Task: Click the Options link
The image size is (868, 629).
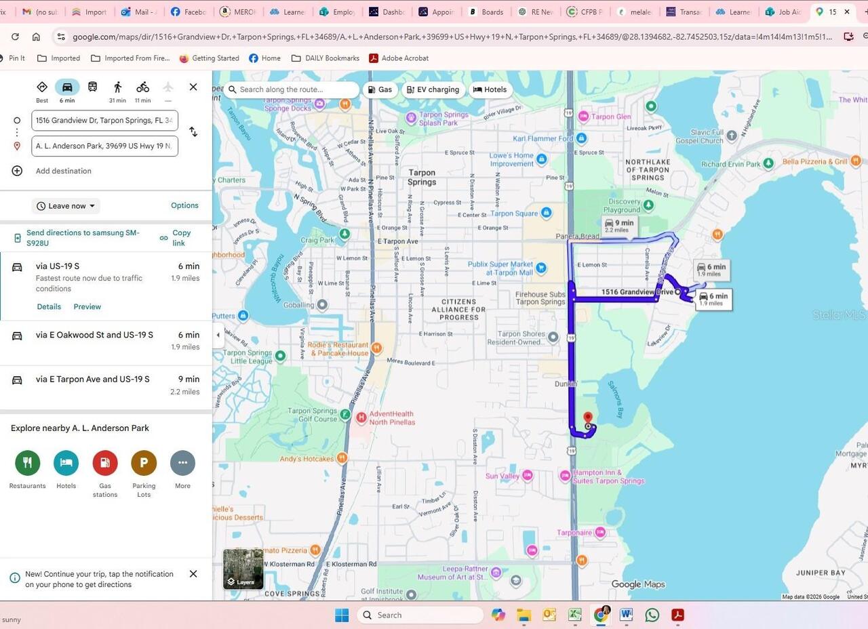Action: click(184, 205)
